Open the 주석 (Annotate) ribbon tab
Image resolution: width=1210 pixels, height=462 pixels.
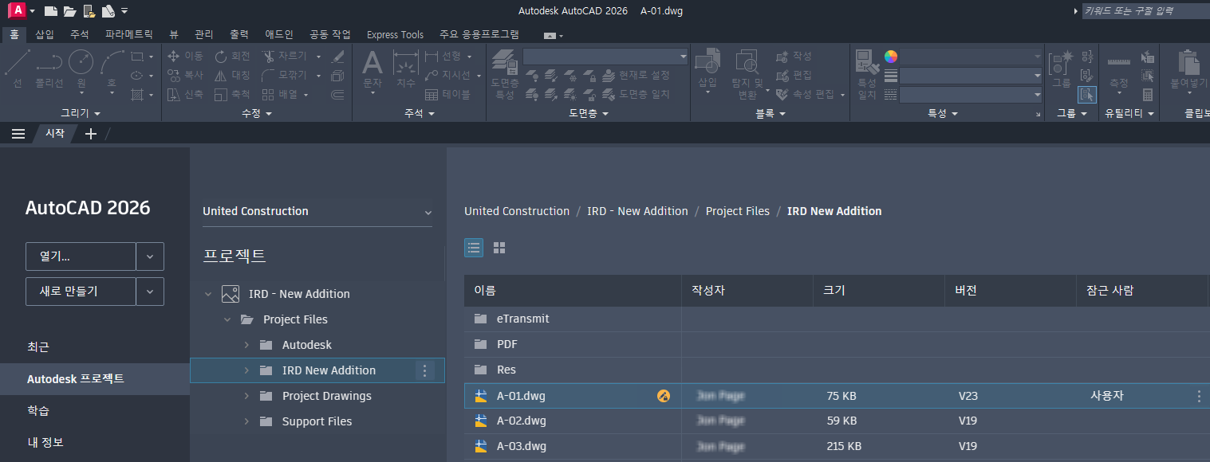click(80, 34)
